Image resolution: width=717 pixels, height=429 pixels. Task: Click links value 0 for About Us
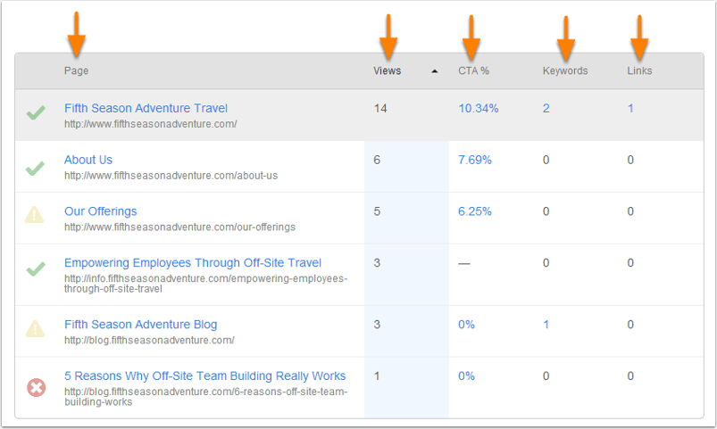tap(630, 160)
